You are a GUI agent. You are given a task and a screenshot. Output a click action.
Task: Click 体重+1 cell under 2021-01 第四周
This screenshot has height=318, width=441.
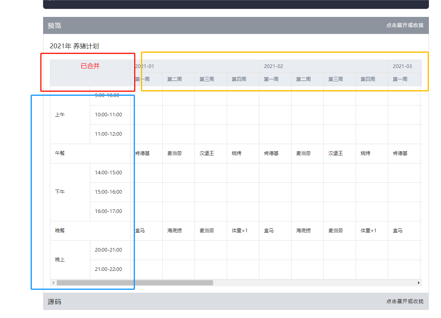(243, 231)
